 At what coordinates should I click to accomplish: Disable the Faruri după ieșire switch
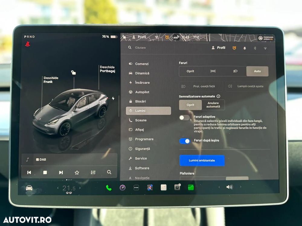point(185,141)
